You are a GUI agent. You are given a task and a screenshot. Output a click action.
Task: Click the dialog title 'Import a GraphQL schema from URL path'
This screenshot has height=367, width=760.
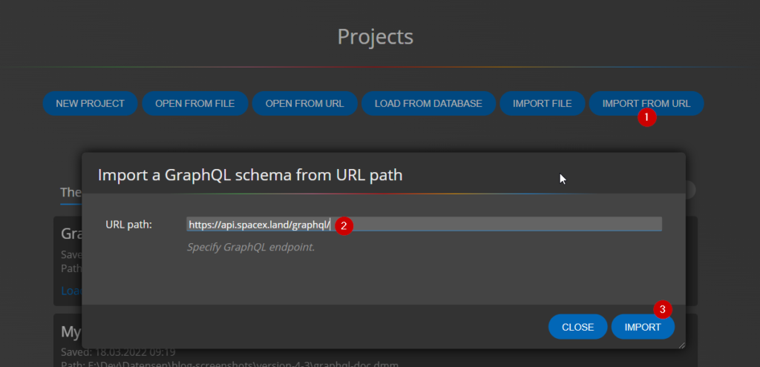point(250,175)
